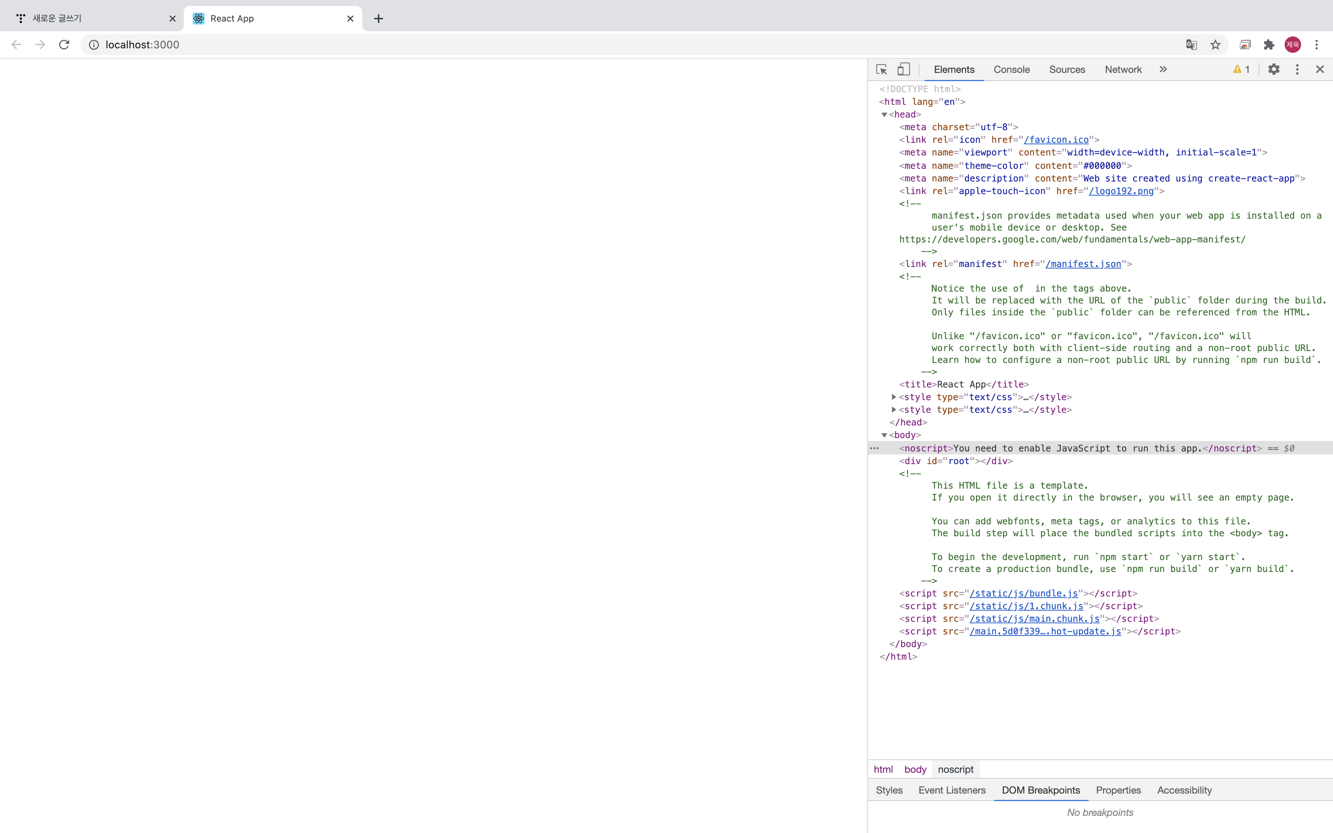
Task: Collapse the head element node
Action: click(x=884, y=115)
